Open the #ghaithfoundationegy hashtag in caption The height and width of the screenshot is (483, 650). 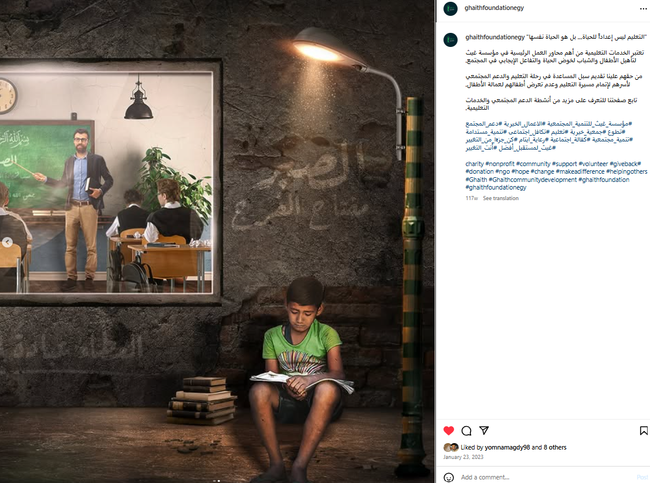click(x=496, y=187)
